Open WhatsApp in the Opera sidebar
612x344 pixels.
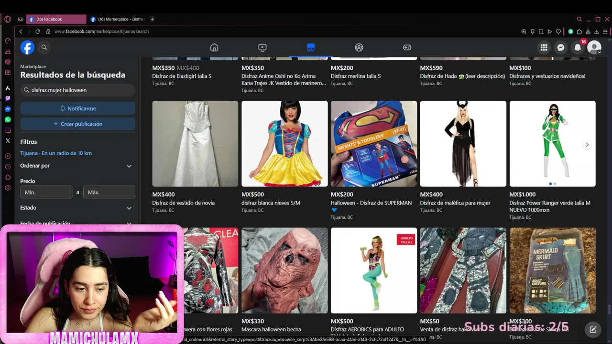click(8, 119)
